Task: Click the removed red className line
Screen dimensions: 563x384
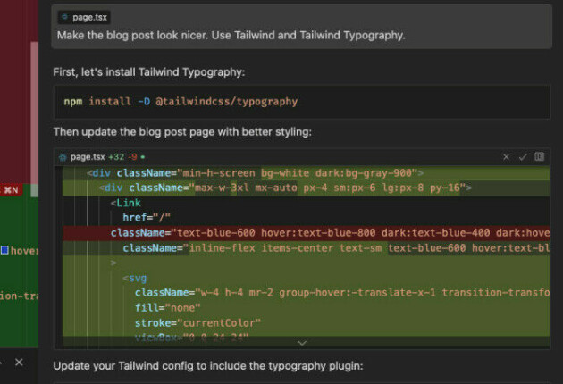Action: point(307,233)
